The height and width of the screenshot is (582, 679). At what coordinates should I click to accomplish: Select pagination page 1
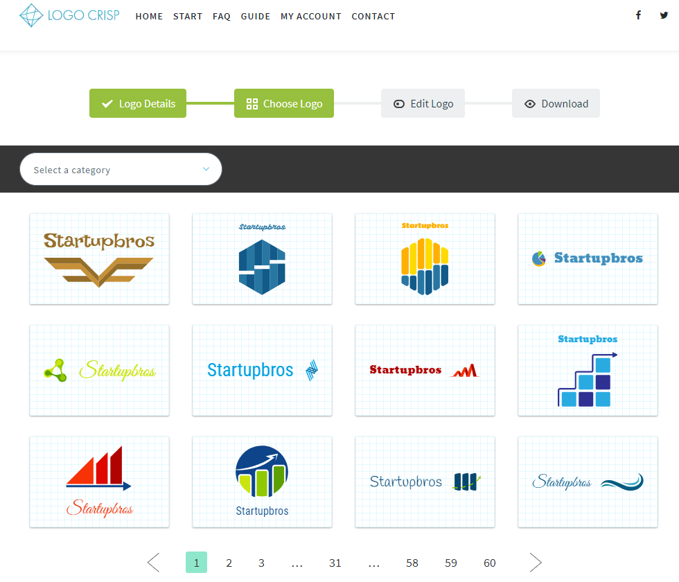196,563
